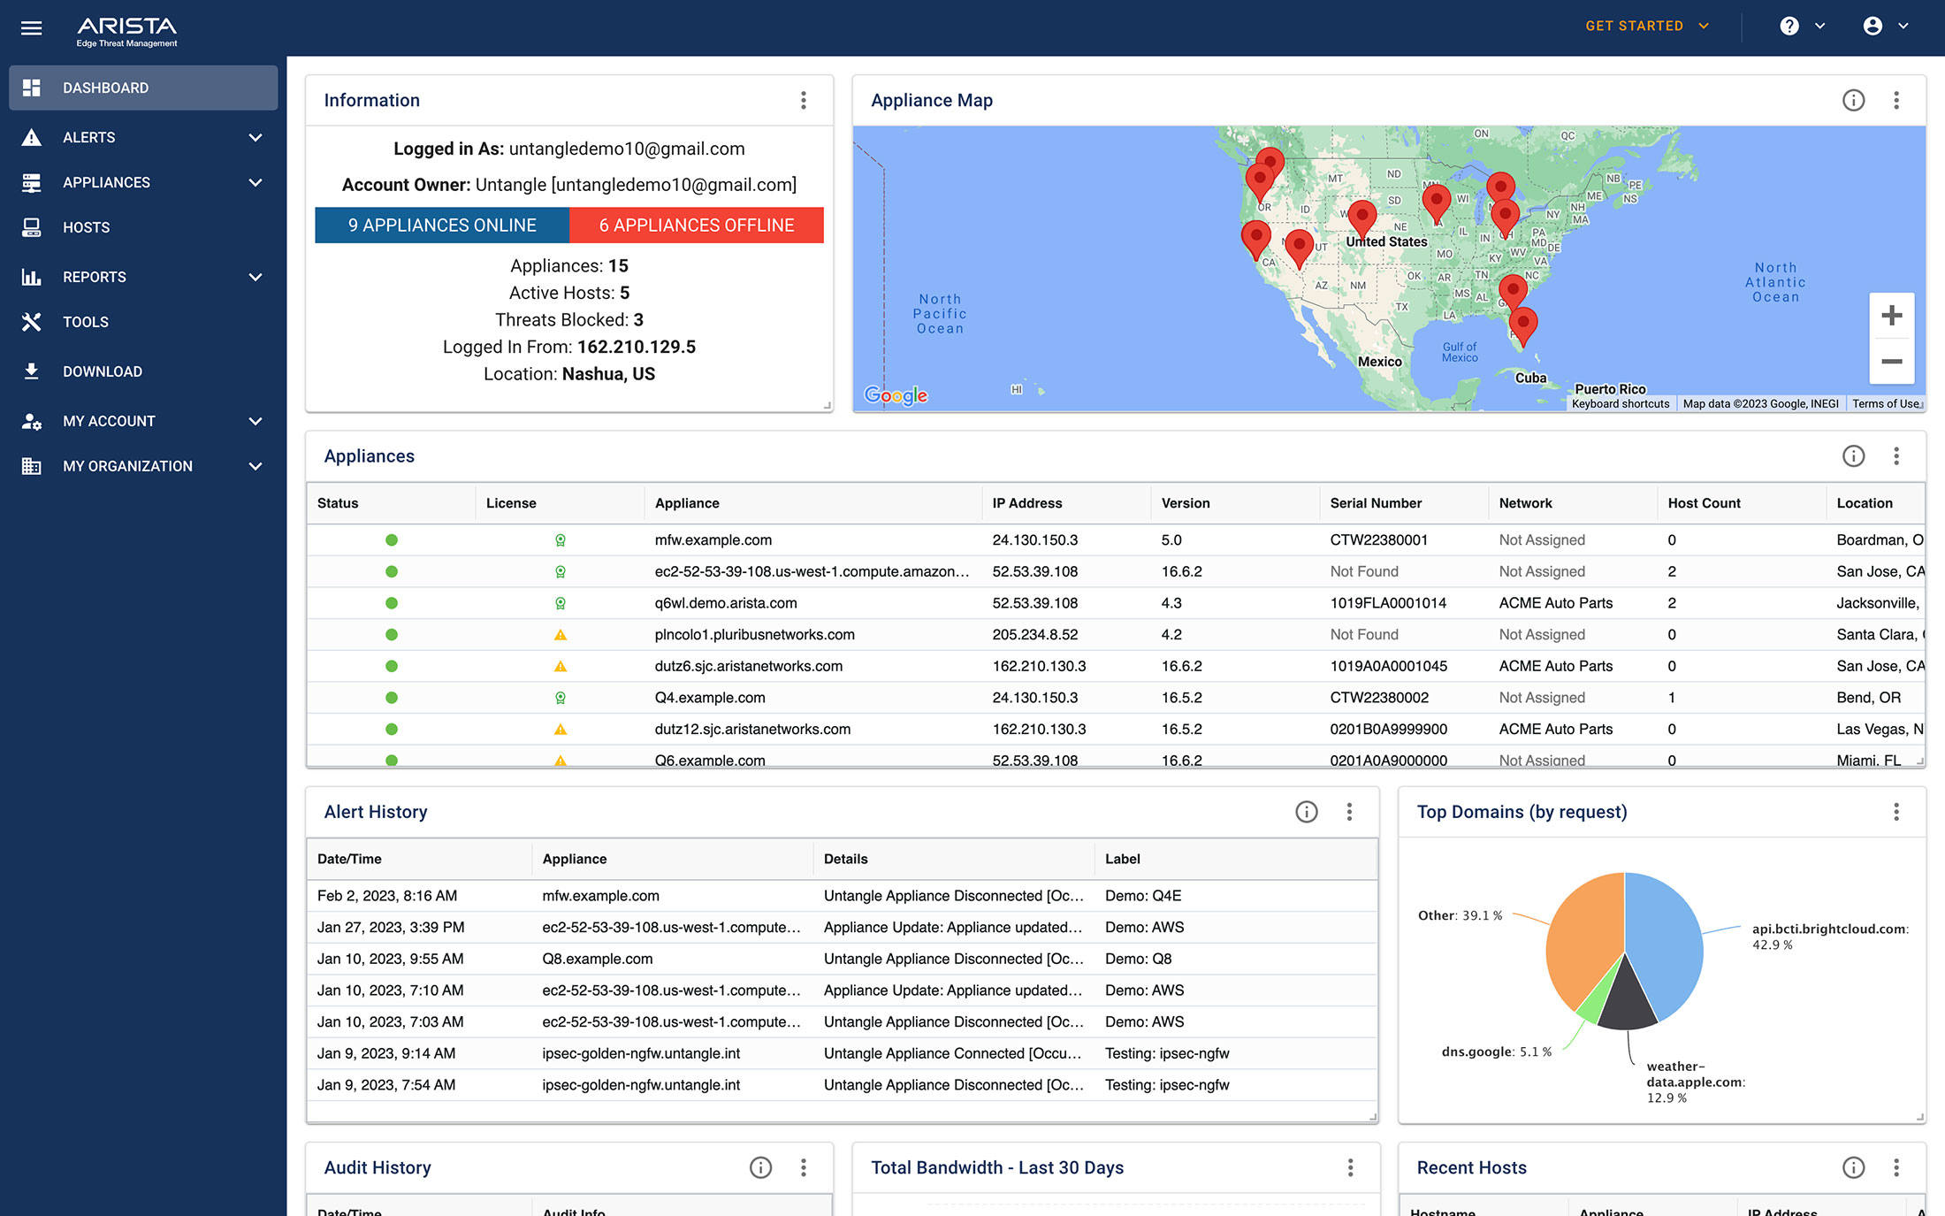The image size is (1945, 1216).
Task: Open Top Domains three-dot menu
Action: point(1896,812)
